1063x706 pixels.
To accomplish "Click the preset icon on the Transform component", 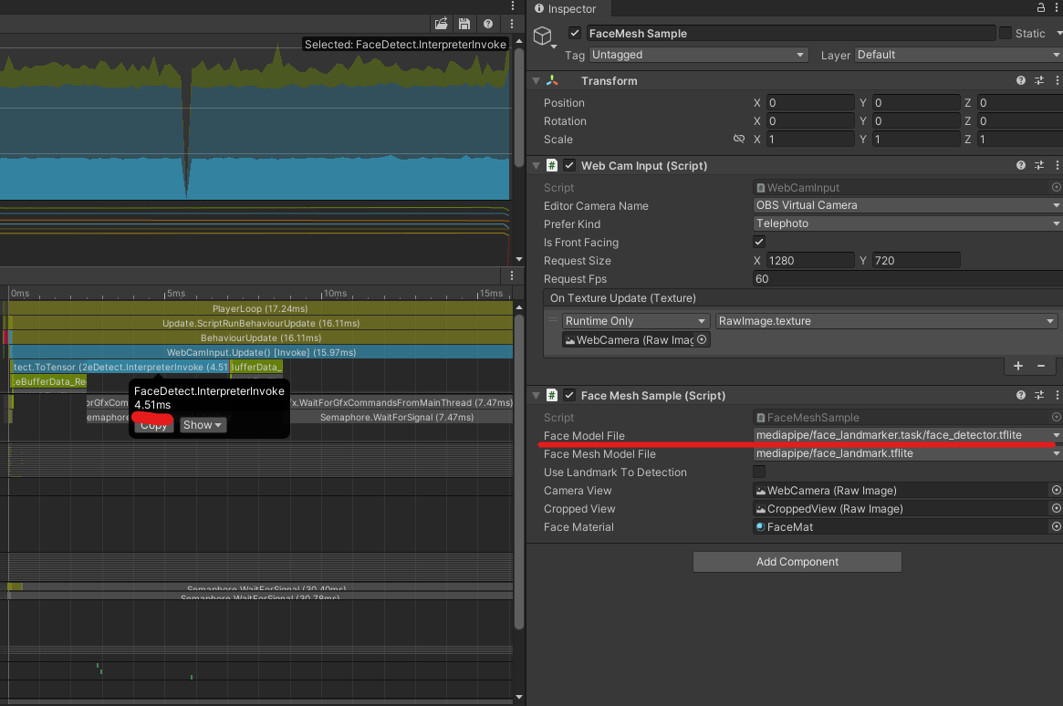I will point(1040,80).
